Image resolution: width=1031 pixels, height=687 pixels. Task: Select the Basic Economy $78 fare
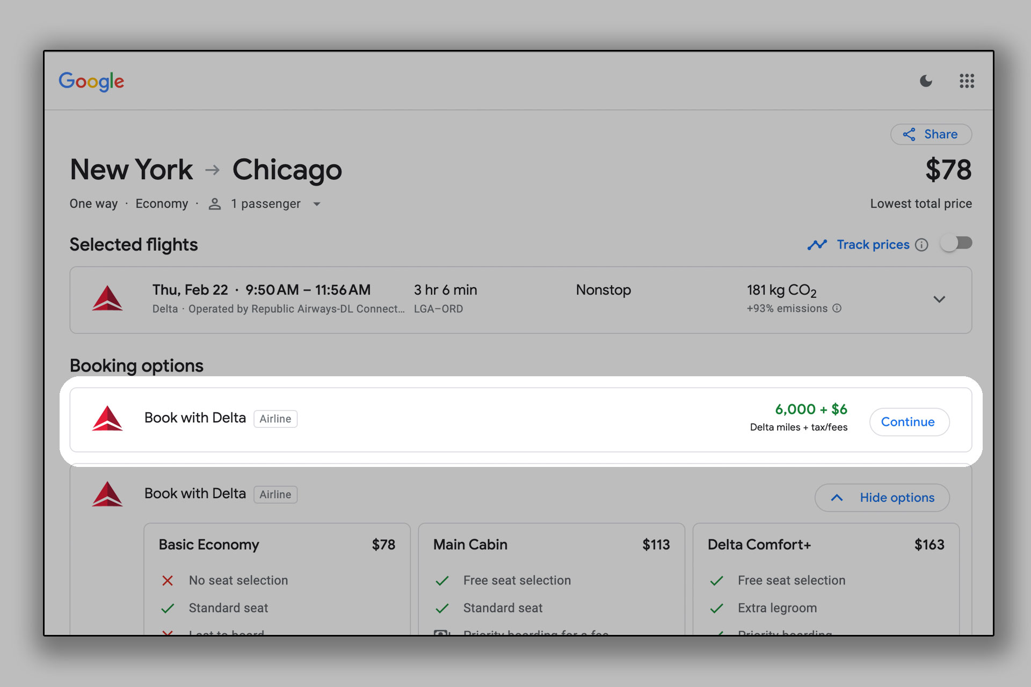277,579
